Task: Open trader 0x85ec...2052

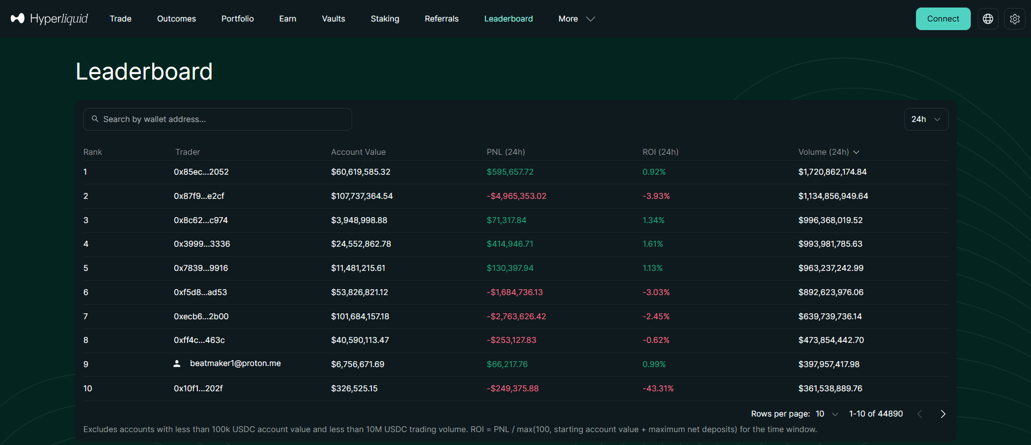Action: [201, 172]
